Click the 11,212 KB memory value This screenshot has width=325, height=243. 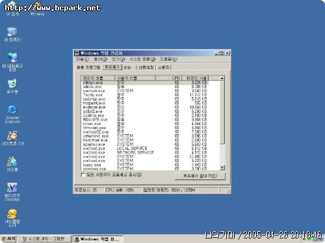coord(198,95)
